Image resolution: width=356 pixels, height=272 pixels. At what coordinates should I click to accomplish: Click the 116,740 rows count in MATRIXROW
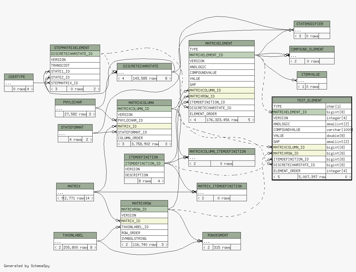[x=145, y=245]
